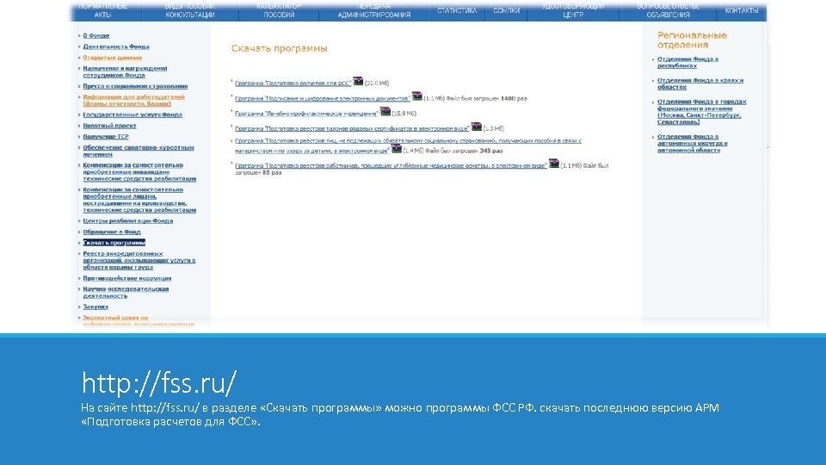Open 'Калькулятор пособий' in the navigation bar
Screen dimensions: 826x465
[x=279, y=10]
